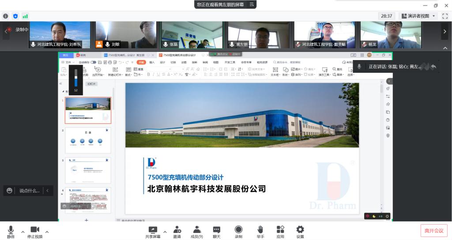Open the 邀请 invite icon

coord(177,232)
